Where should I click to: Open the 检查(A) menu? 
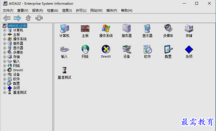52,11
